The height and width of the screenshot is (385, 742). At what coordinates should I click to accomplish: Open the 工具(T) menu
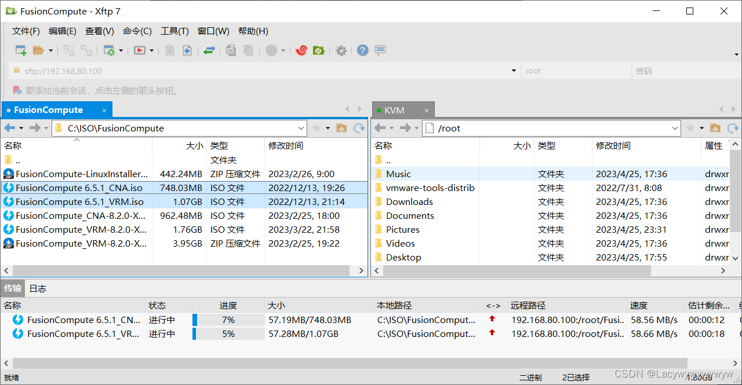174,31
